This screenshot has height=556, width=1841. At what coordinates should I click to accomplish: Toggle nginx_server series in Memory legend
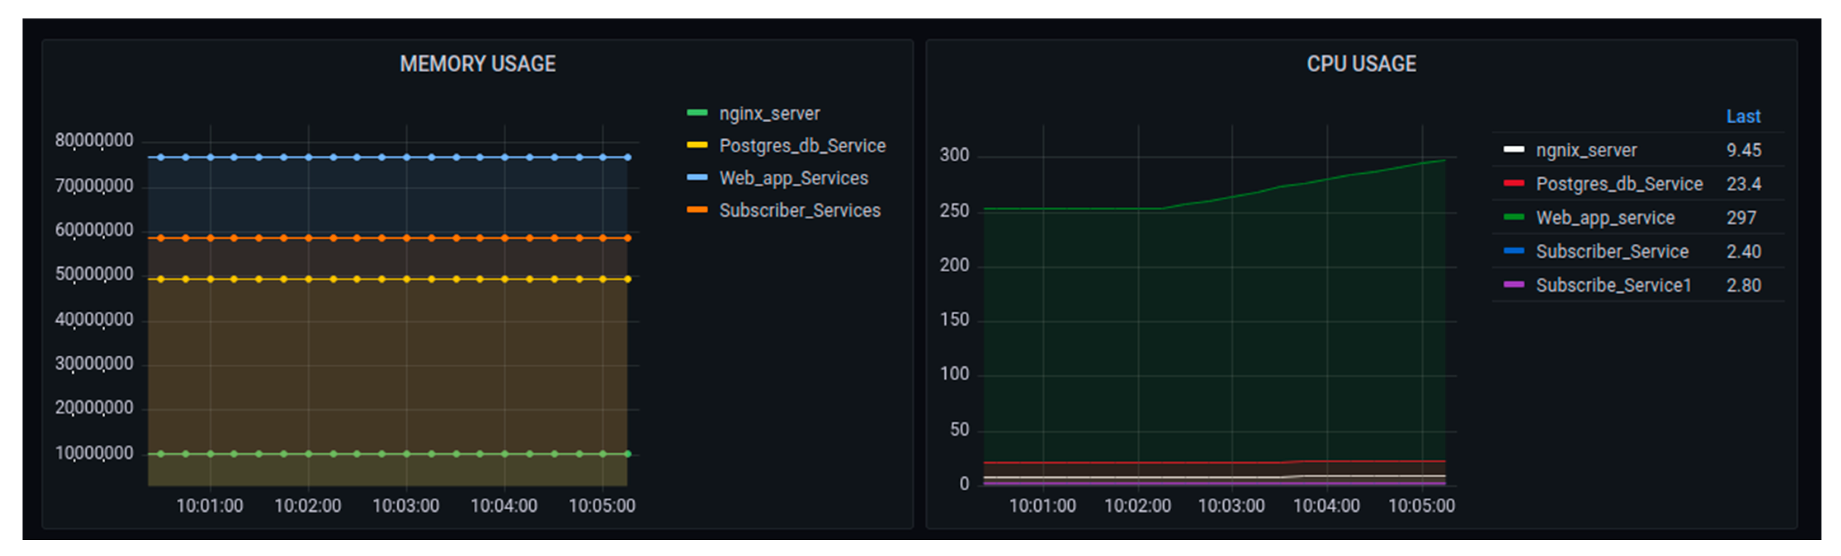(769, 113)
